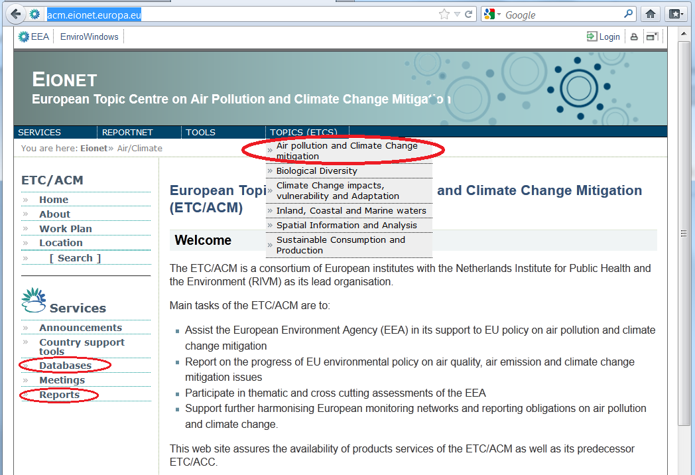This screenshot has width=695, height=475.
Task: Click the Eionet breadcrumb link
Action: pos(94,148)
